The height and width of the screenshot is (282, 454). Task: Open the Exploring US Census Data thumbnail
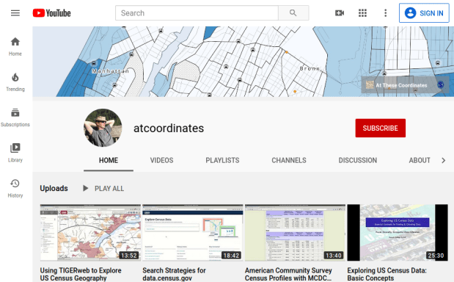[x=398, y=233]
